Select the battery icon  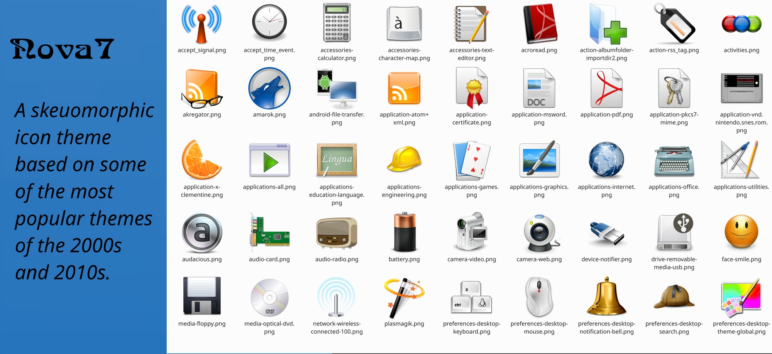click(x=404, y=232)
